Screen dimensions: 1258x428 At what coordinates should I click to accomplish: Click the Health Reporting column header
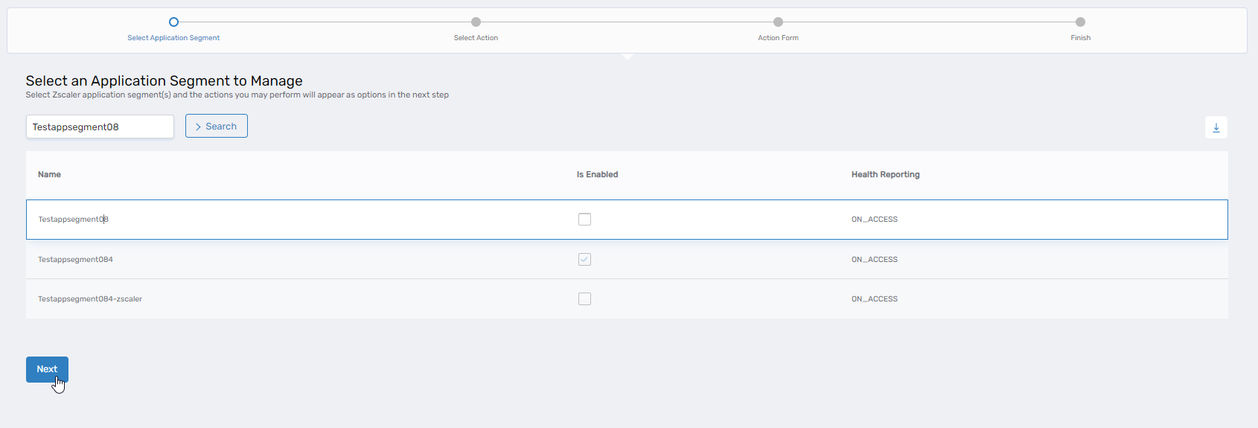click(x=885, y=174)
